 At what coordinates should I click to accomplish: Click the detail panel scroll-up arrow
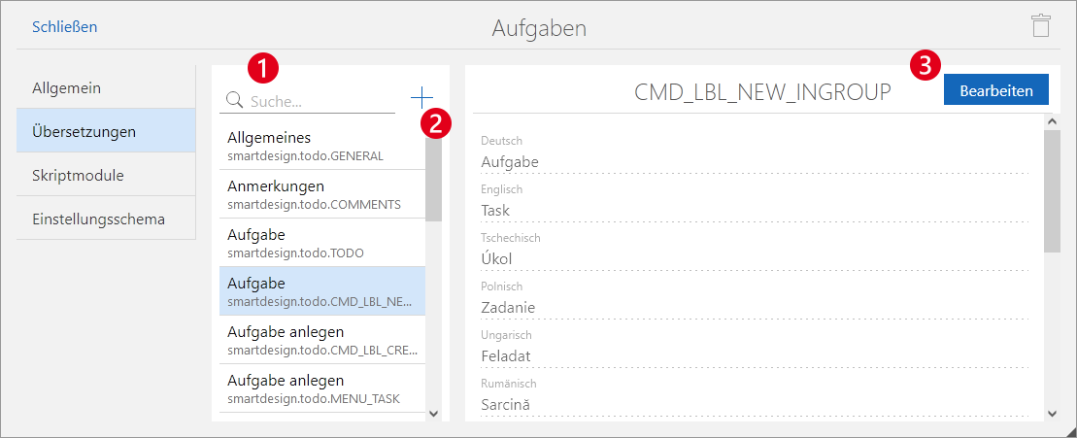(1053, 121)
